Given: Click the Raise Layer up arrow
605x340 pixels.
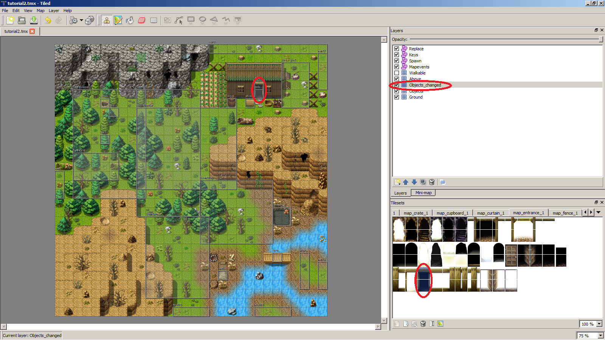Looking at the screenshot, I should click(x=406, y=182).
